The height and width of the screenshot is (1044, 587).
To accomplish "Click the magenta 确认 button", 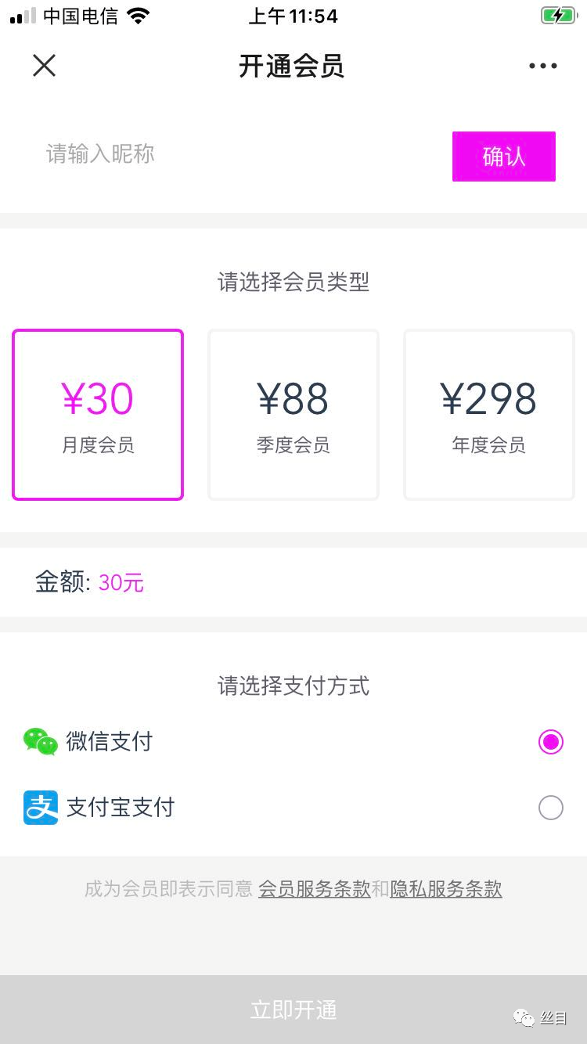I will click(x=504, y=157).
